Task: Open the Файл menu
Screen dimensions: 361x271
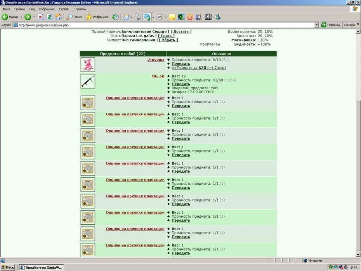Action: (6, 9)
